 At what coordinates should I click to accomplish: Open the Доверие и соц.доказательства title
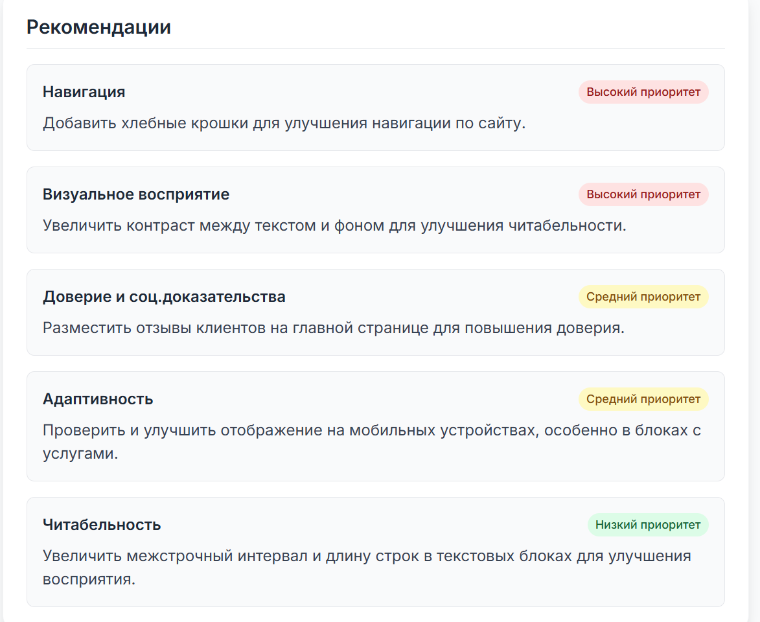click(164, 296)
